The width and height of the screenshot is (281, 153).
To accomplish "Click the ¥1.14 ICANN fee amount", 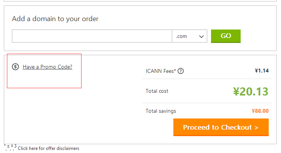I will point(262,71).
